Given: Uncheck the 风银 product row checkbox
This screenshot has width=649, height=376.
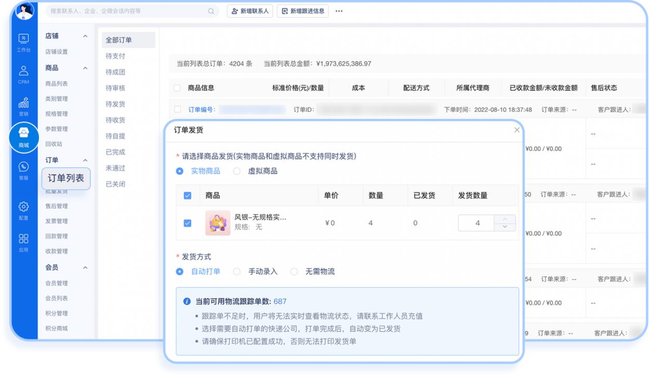Looking at the screenshot, I should point(188,223).
